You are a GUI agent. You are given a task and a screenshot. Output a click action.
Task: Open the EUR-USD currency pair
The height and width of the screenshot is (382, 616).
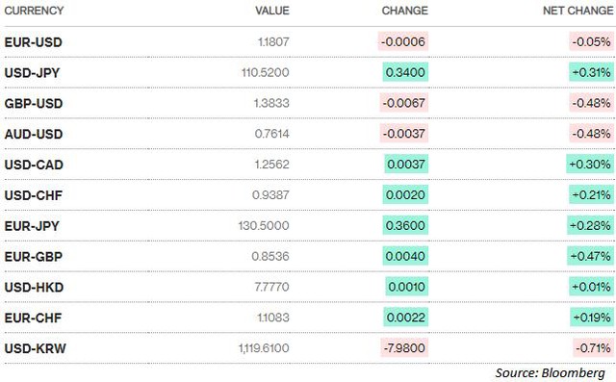34,42
